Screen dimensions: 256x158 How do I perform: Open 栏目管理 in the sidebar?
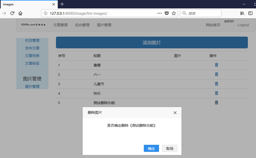32,40
